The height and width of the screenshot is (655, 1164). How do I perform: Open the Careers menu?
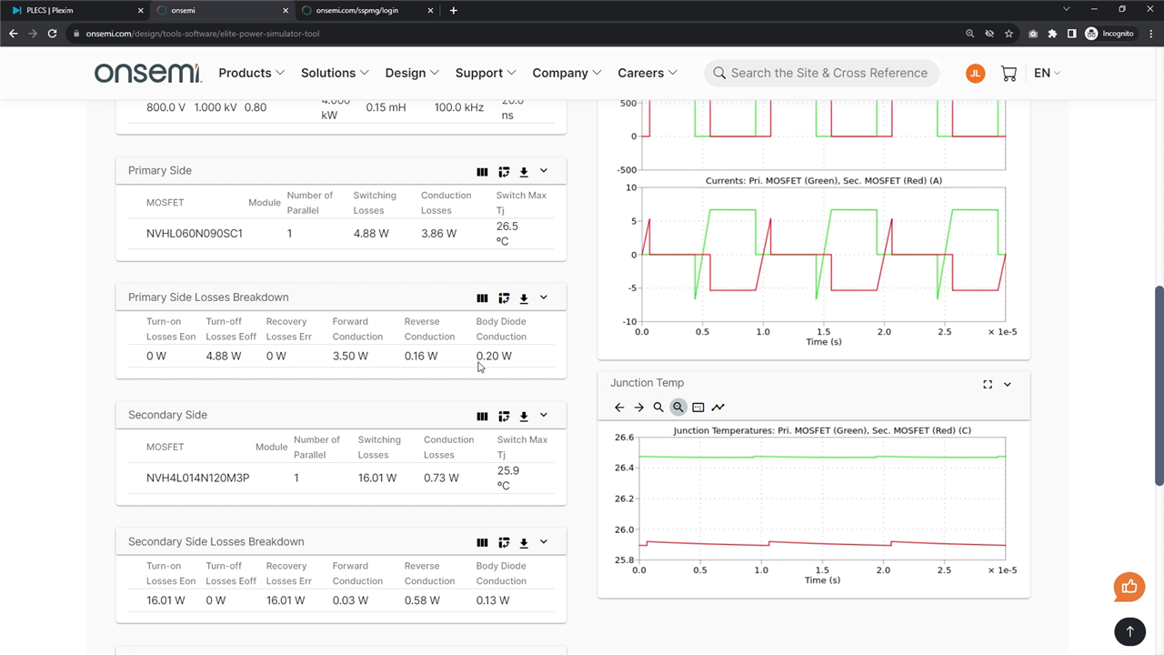(x=647, y=73)
